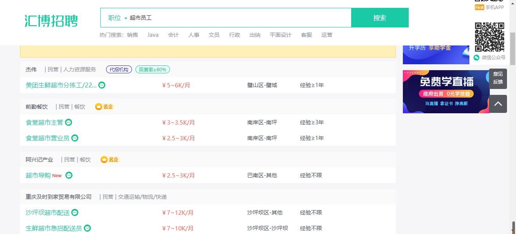The width and height of the screenshot is (516, 234).
Task: Open the 免费学直播 banner ad
Action: coord(446,92)
